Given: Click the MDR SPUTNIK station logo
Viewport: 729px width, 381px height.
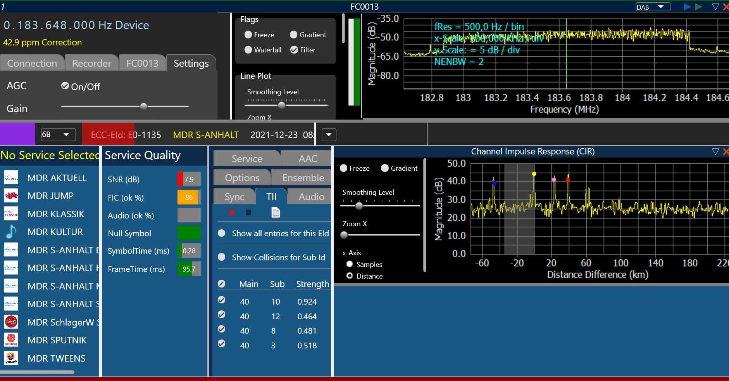Looking at the screenshot, I should point(11,340).
